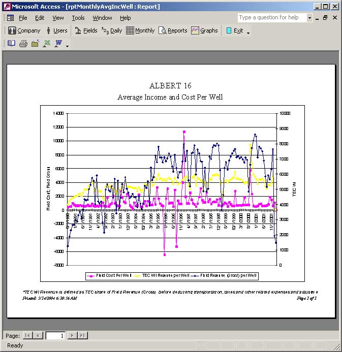Click the Access control-menu icon beside File

10,18
